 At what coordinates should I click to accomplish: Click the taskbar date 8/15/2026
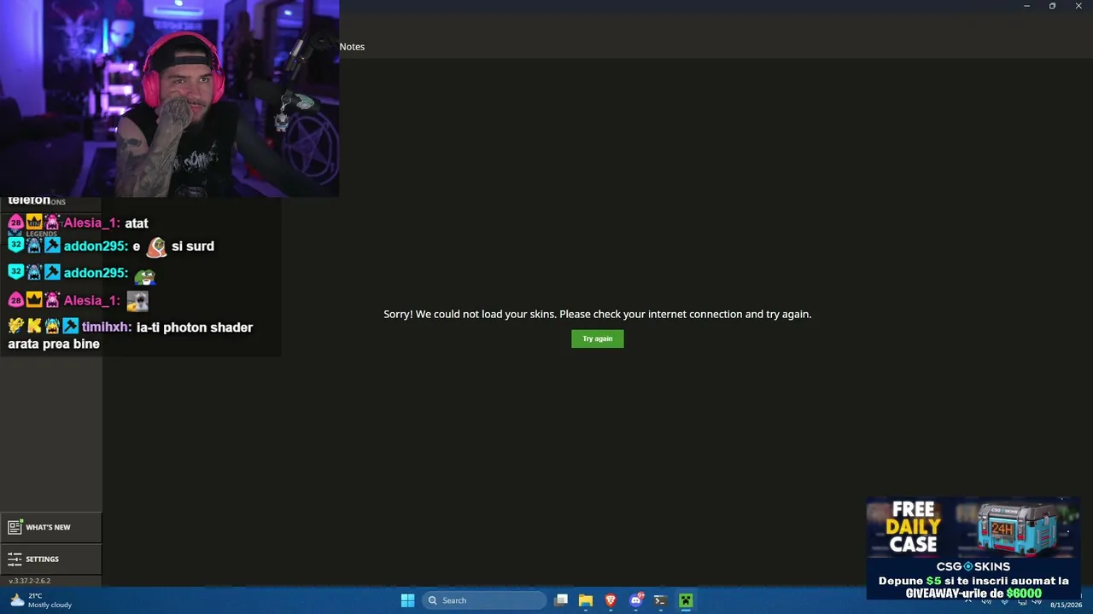(1066, 605)
